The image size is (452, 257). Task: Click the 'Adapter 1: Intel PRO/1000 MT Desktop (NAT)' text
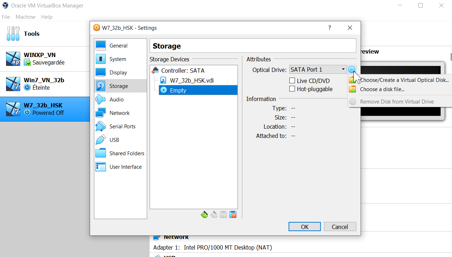coord(213,247)
